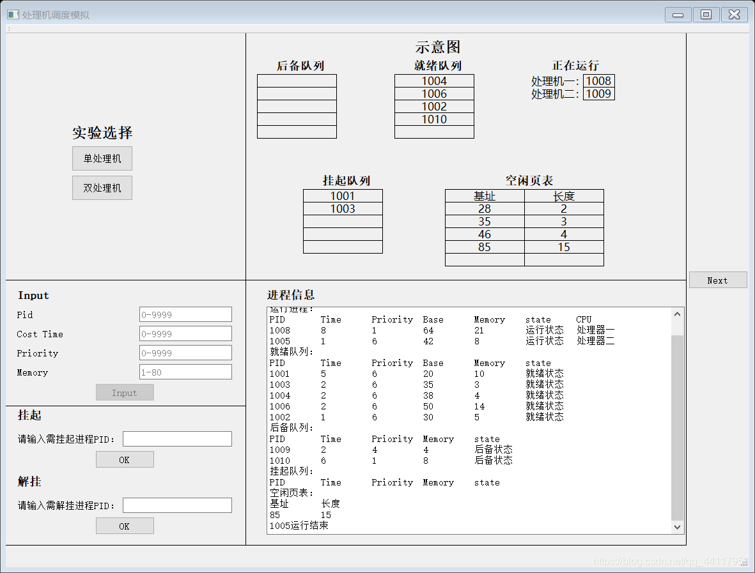This screenshot has height=573, width=755.
Task: Click the 进程信息 heading
Action: coord(291,295)
